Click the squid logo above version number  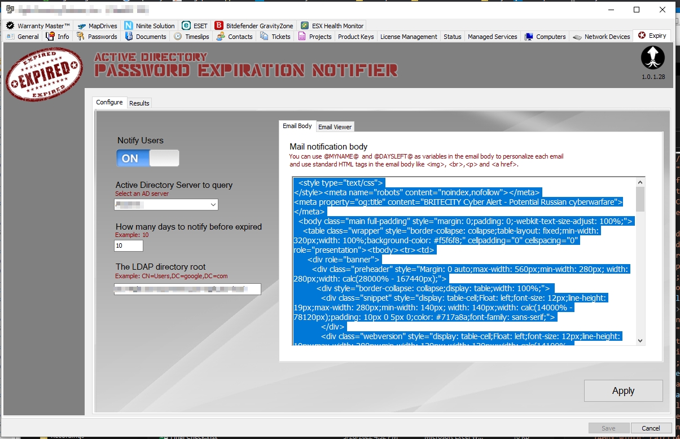click(653, 58)
